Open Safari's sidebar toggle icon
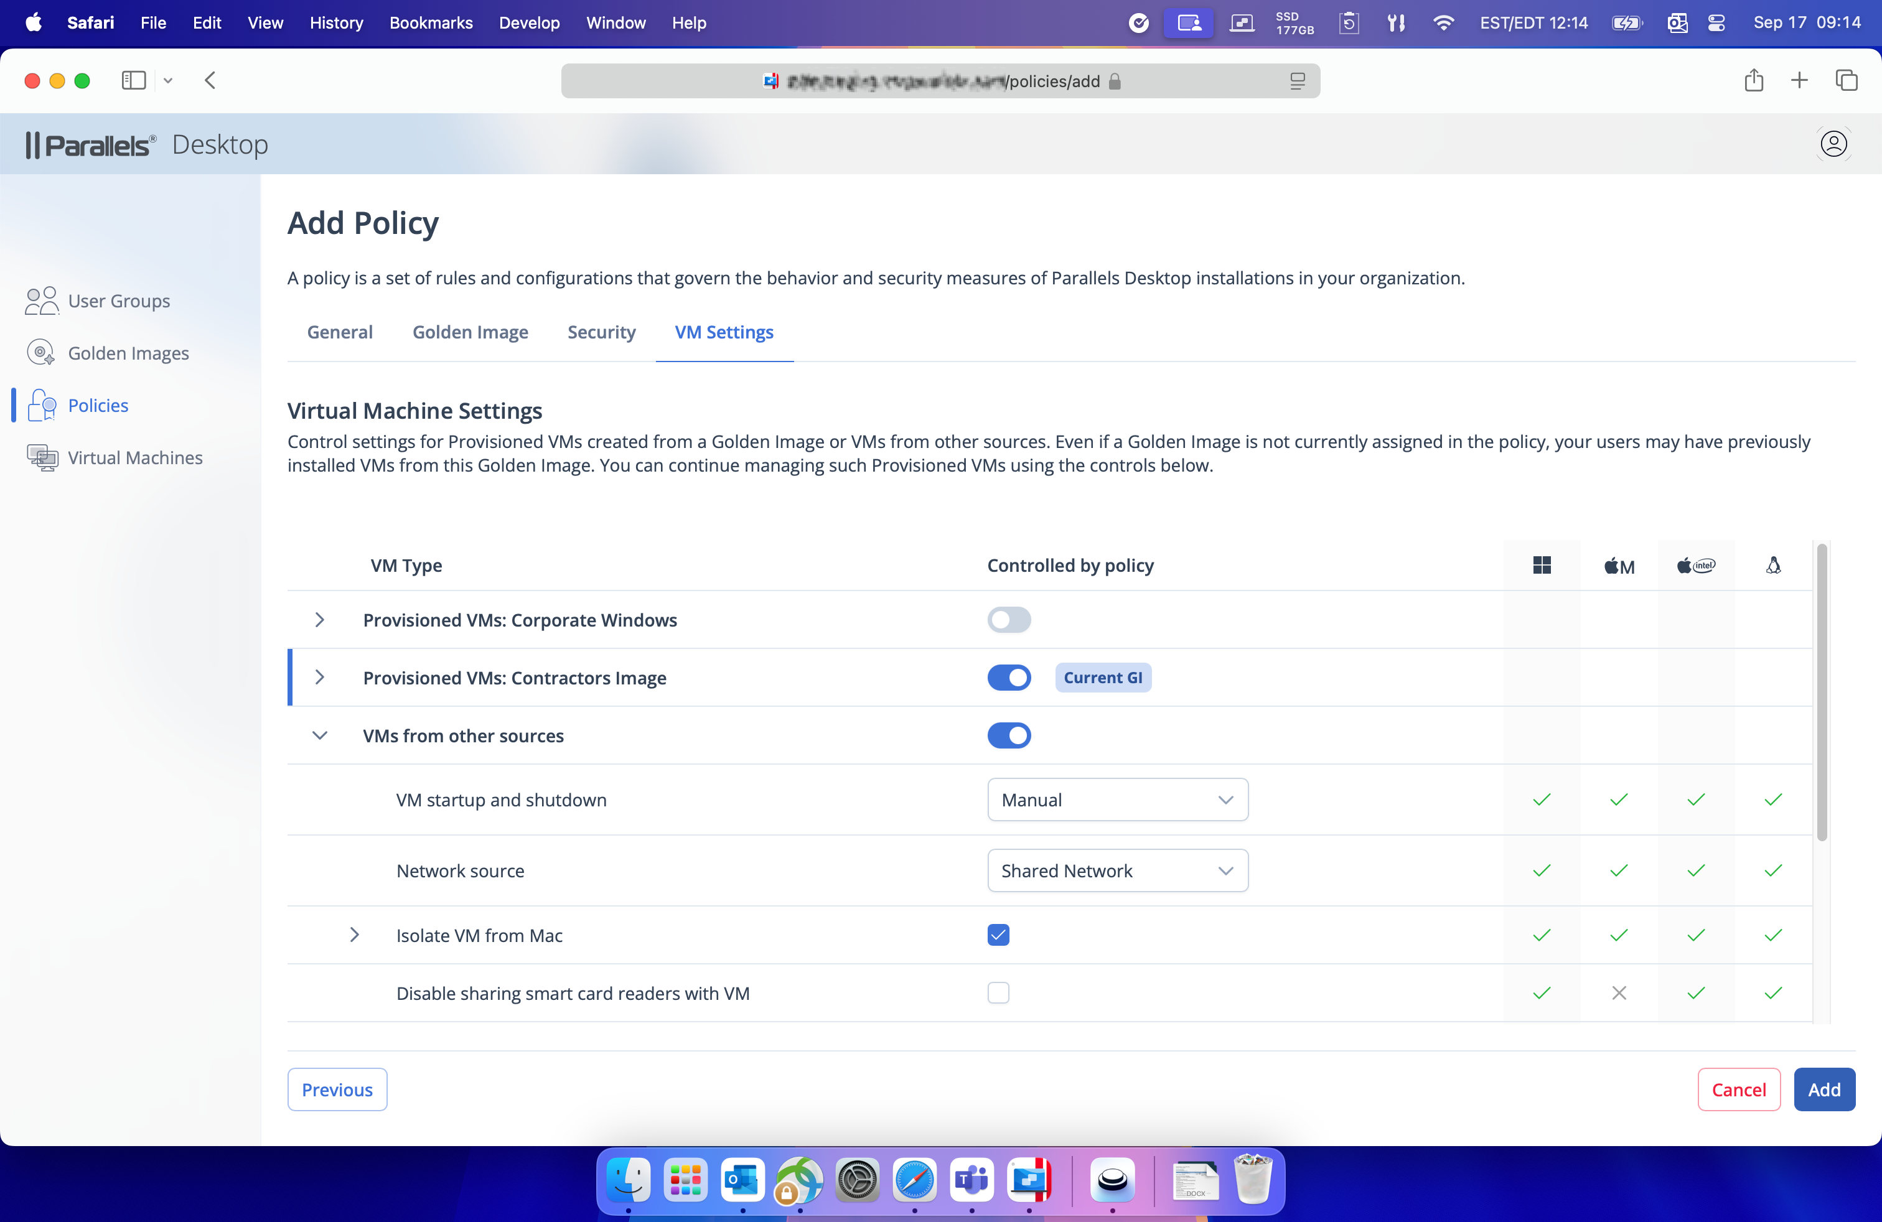The width and height of the screenshot is (1882, 1222). pyautogui.click(x=134, y=81)
